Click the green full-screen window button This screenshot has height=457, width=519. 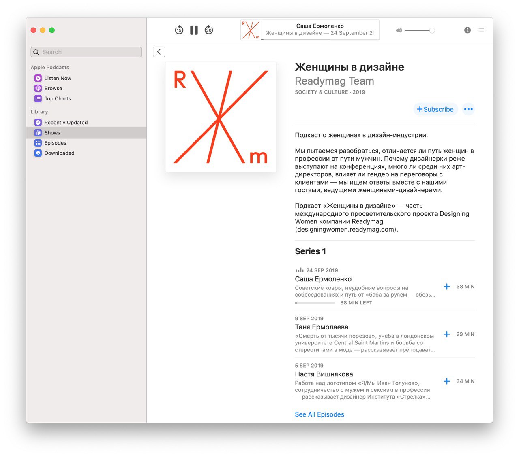[x=52, y=30]
